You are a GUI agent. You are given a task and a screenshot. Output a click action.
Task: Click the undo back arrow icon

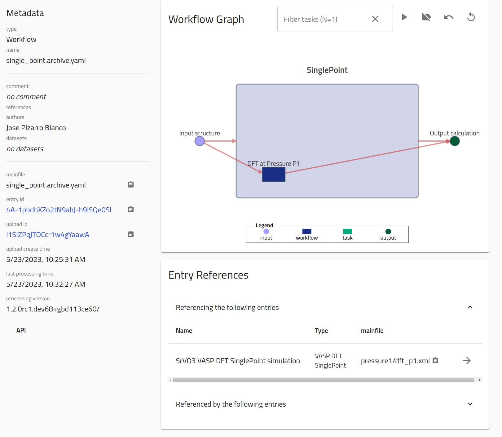coord(449,17)
